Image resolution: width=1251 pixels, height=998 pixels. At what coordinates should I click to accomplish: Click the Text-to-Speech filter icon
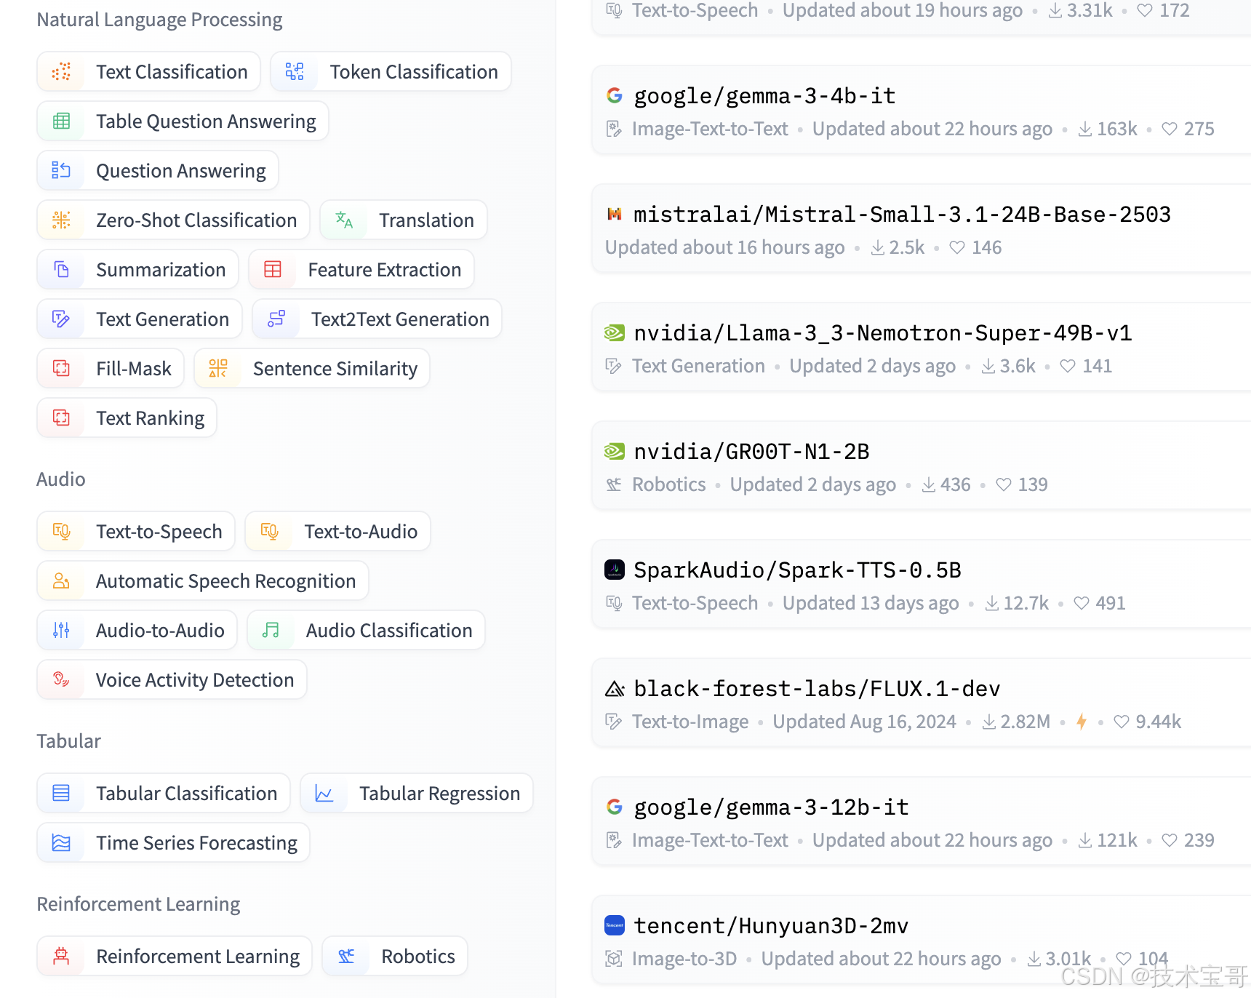pyautogui.click(x=62, y=531)
